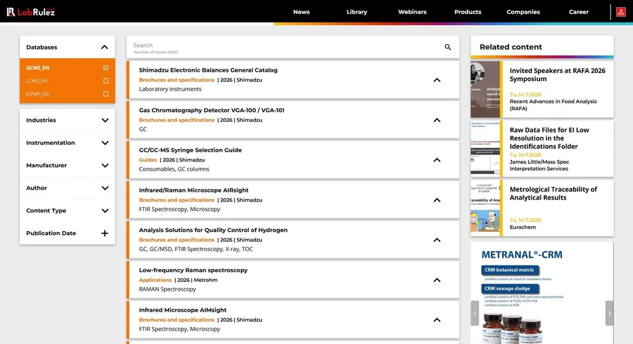
Task: Expand the Author filter
Action: (x=105, y=188)
